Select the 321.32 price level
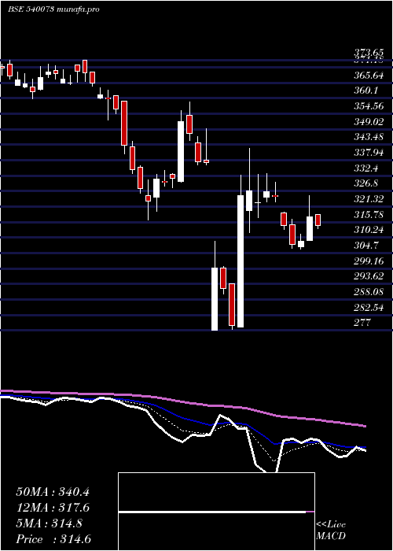Image resolution: width=393 pixels, height=551 pixels. point(369,199)
